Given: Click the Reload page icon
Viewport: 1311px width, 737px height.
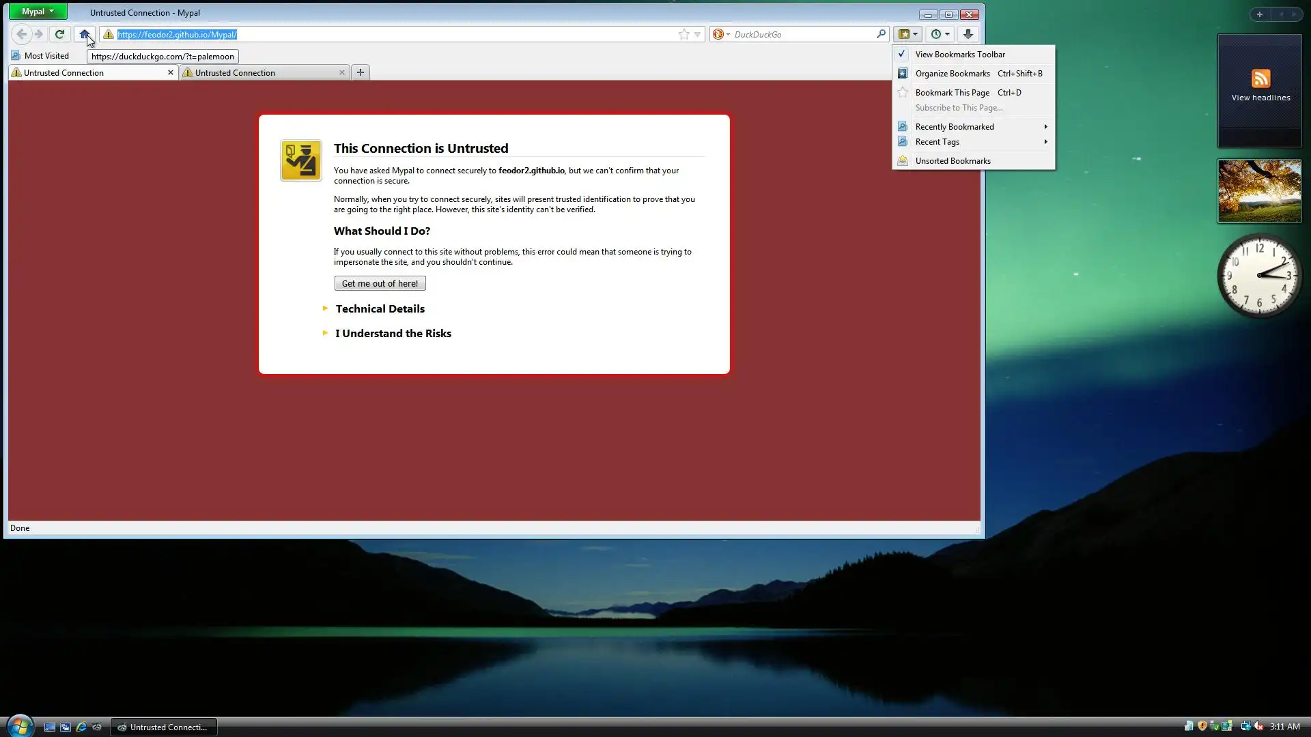Looking at the screenshot, I should [x=59, y=34].
